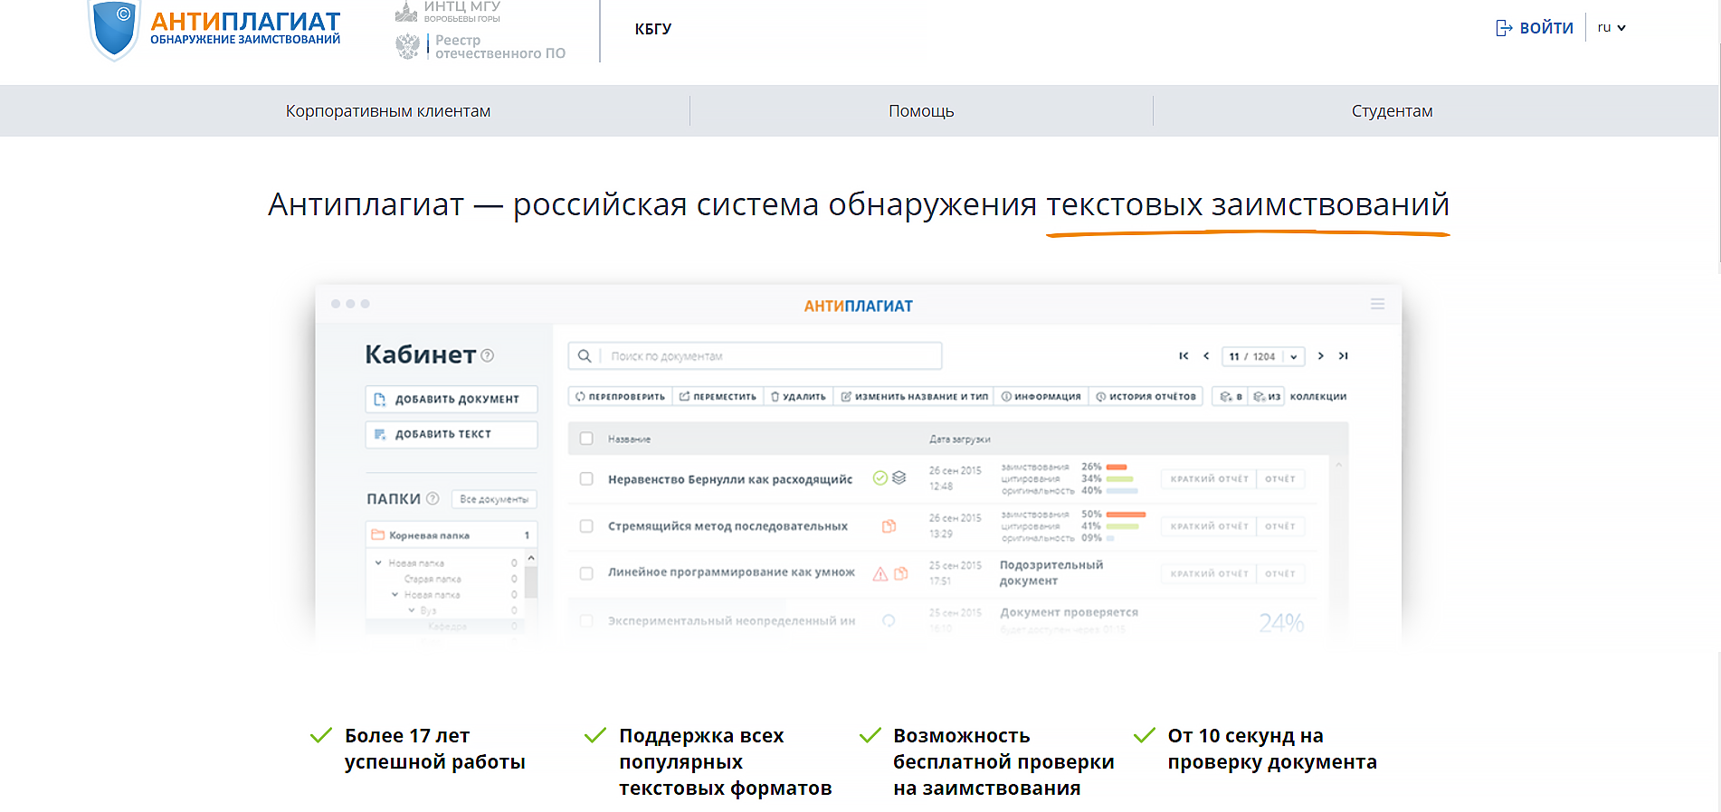
Task: Click the ИНФОРМАЦИЯ toolbar button
Action: (x=1041, y=397)
